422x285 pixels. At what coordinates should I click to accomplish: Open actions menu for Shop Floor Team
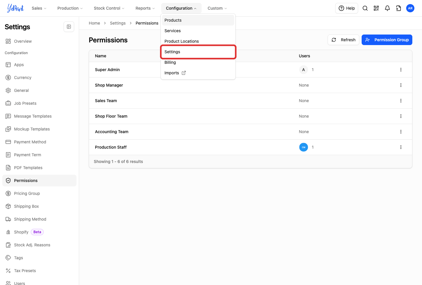[401, 116]
